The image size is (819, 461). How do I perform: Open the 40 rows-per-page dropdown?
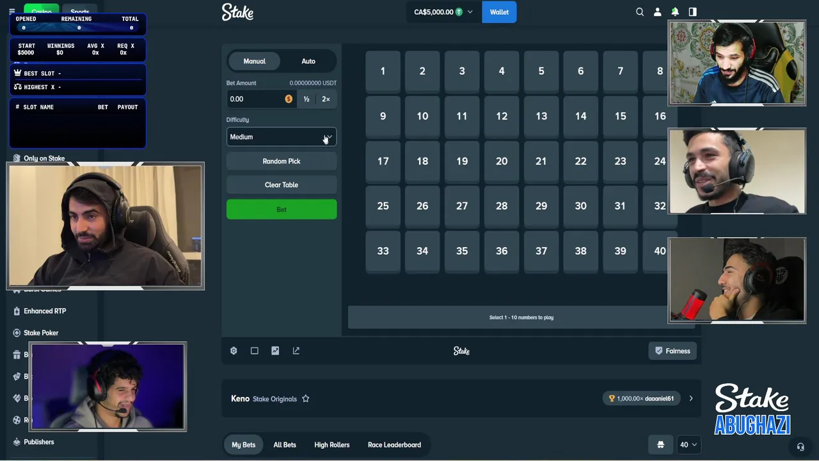click(688, 444)
